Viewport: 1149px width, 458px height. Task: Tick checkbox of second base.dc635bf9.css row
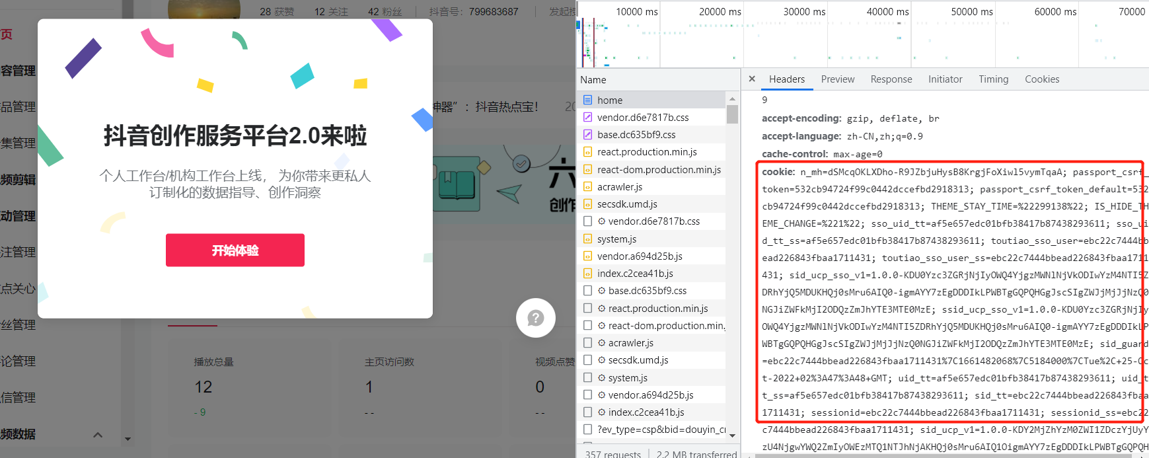tap(587, 290)
